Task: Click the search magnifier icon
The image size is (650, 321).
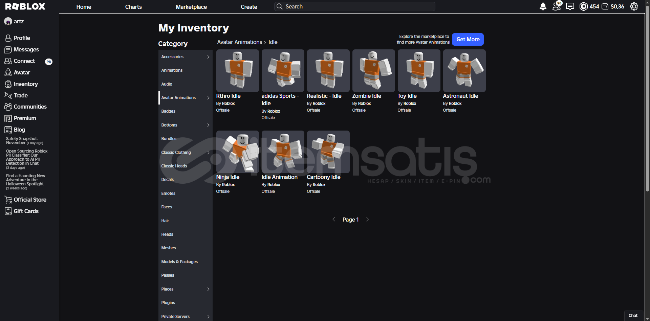Action: click(x=280, y=6)
